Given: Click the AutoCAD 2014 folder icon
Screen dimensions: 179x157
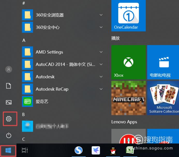Looking at the screenshot, I should [x=27, y=64].
